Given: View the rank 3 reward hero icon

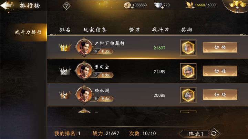Looking at the screenshot, I should coord(188,95).
